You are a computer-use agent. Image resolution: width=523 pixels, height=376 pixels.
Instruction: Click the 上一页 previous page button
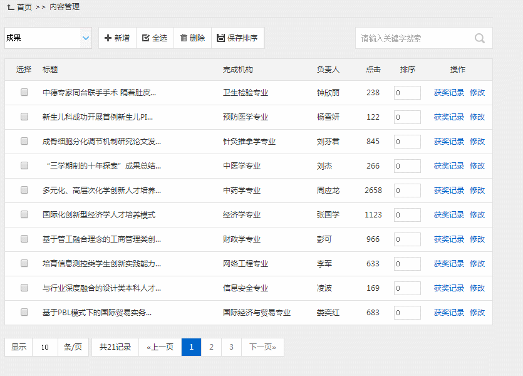pos(160,347)
